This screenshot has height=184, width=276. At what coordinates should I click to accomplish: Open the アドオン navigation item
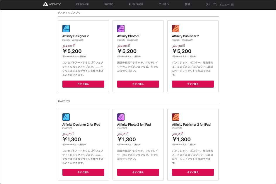163,4
